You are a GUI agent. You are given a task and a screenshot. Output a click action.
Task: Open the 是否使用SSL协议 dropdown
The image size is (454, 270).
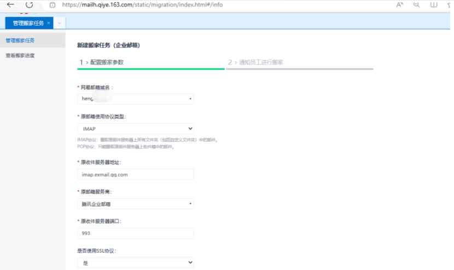point(136,262)
